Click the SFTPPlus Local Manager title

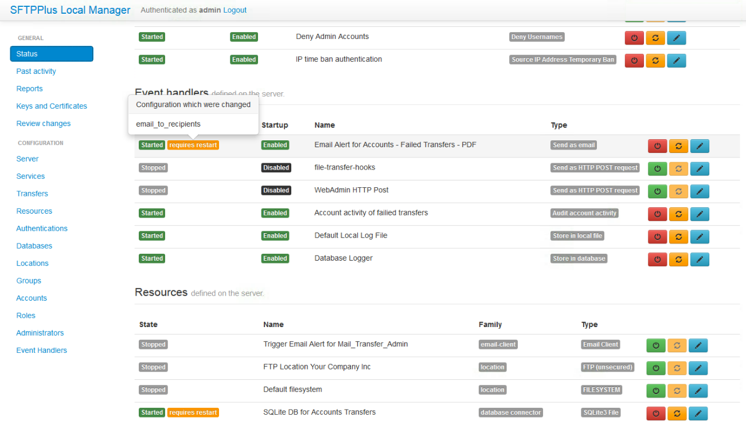point(70,10)
